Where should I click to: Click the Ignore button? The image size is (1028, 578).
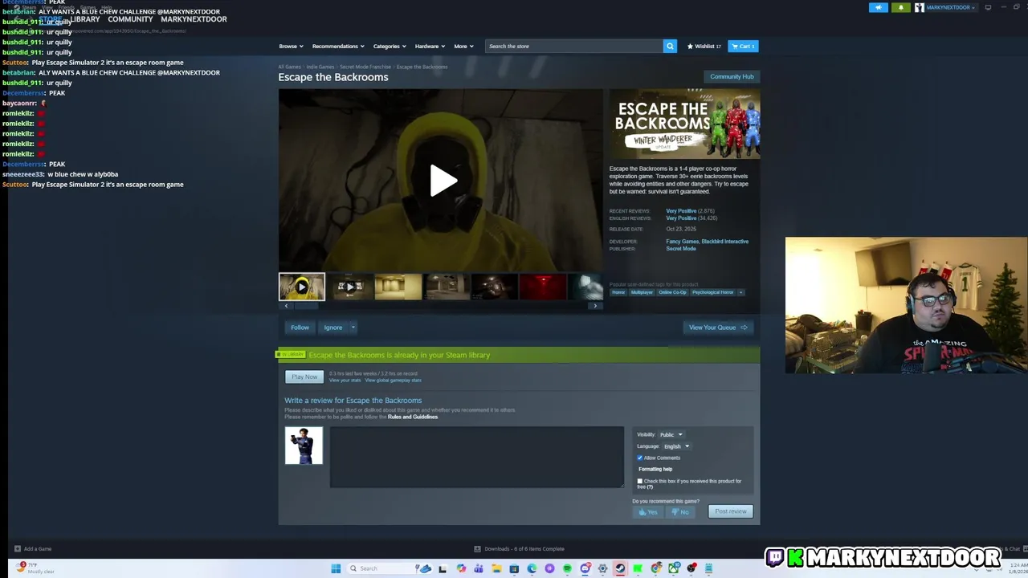333,328
